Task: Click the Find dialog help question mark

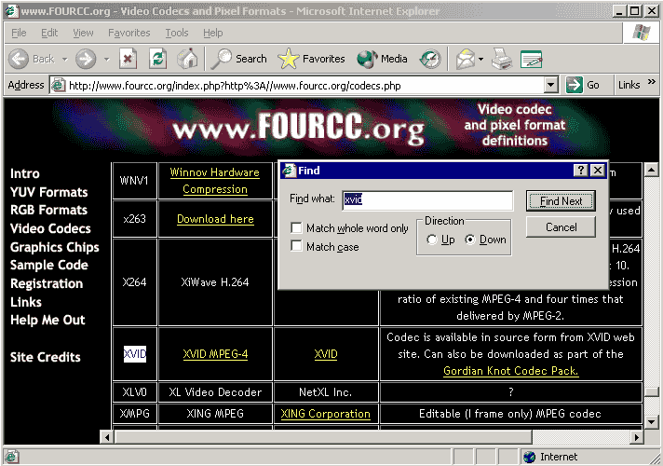Action: (x=581, y=171)
